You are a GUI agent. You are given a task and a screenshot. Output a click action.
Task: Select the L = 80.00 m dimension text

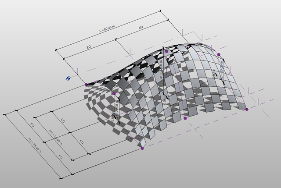[107, 28]
